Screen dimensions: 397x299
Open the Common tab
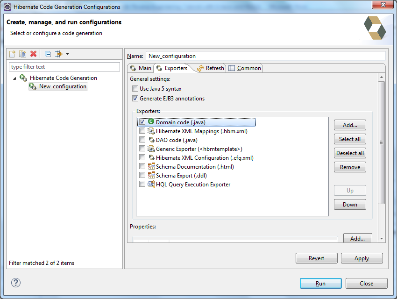tap(245, 68)
